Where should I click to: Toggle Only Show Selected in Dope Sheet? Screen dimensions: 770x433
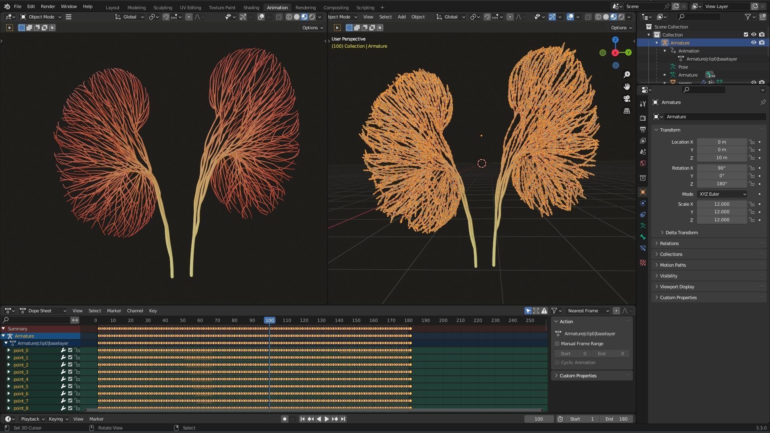pyautogui.click(x=528, y=311)
